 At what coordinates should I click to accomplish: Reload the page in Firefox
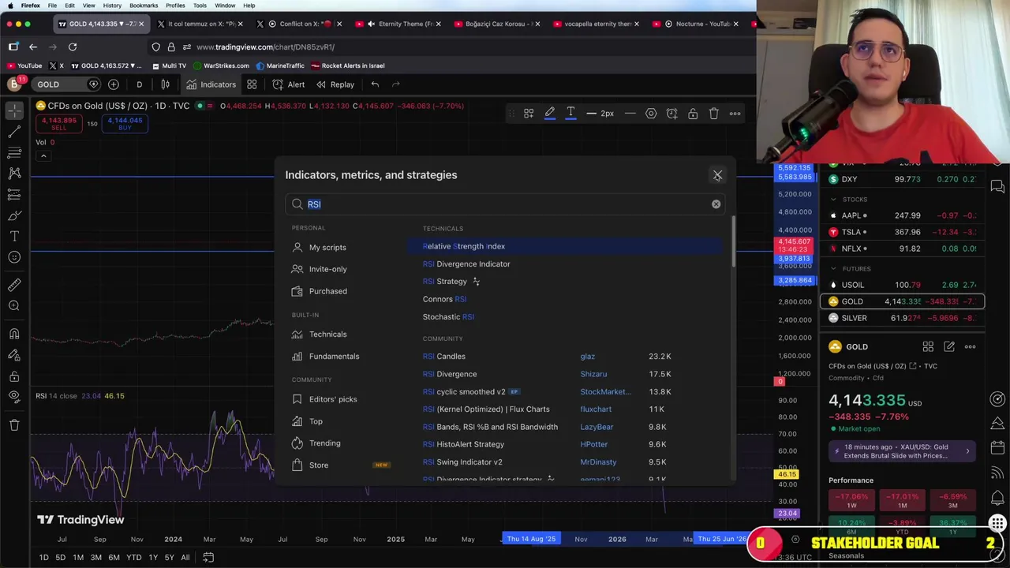pos(73,47)
